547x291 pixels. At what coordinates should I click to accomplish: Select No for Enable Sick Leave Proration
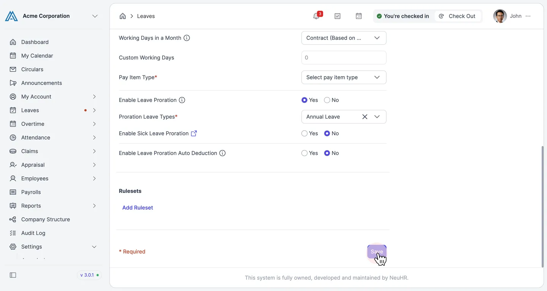tap(327, 133)
